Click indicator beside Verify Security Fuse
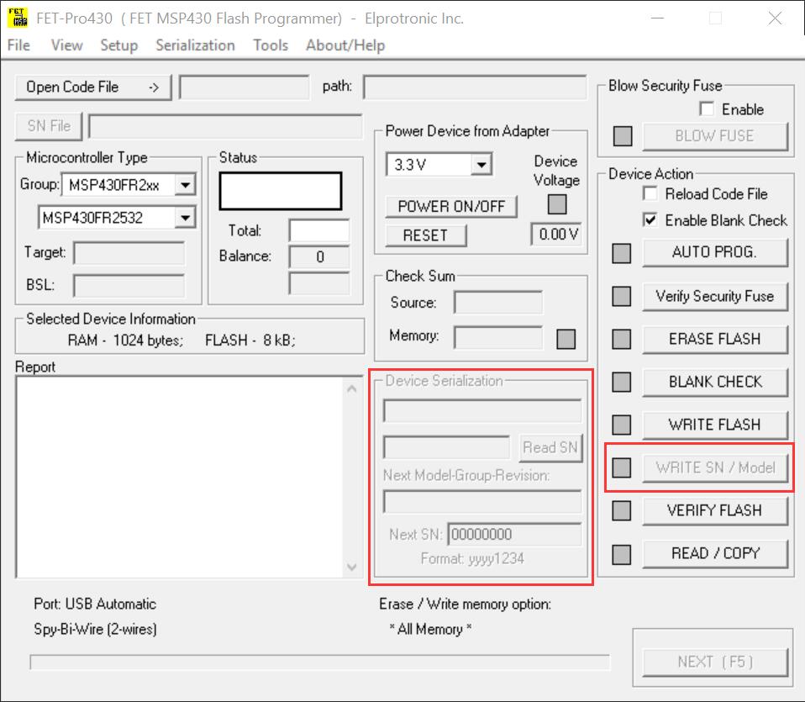The width and height of the screenshot is (805, 702). click(621, 296)
